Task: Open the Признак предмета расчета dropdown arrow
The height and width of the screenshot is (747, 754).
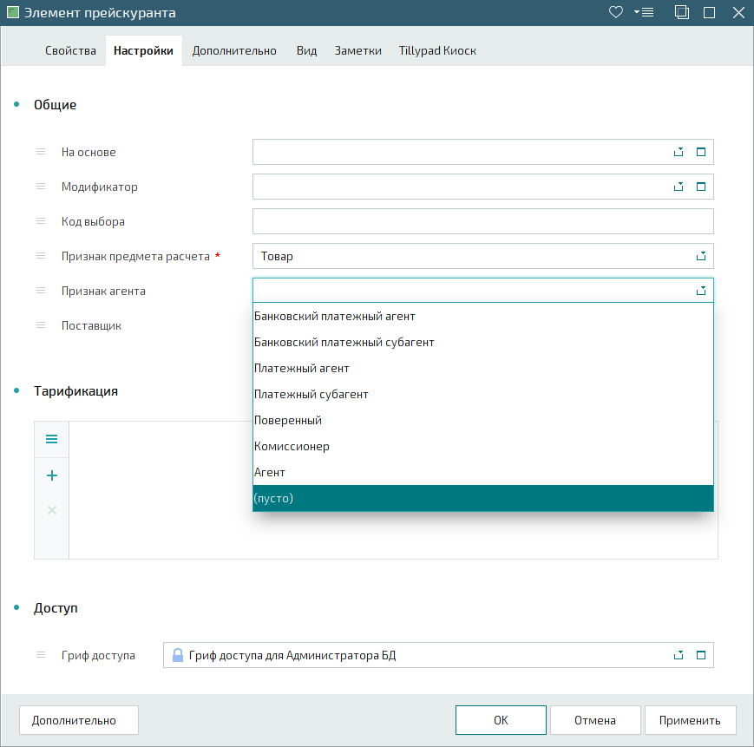Action: [701, 256]
